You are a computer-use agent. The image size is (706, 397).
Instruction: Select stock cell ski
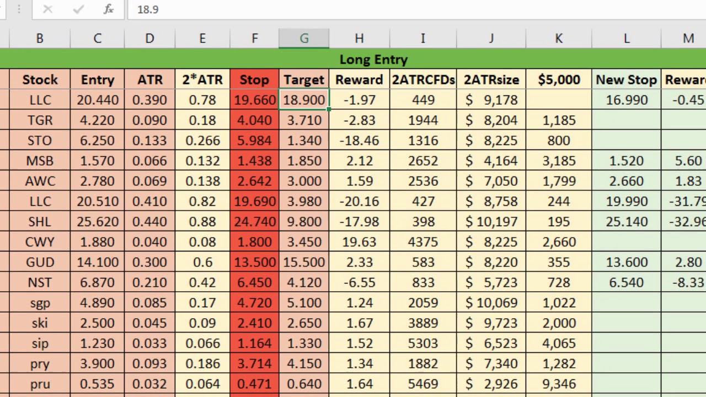pos(40,323)
